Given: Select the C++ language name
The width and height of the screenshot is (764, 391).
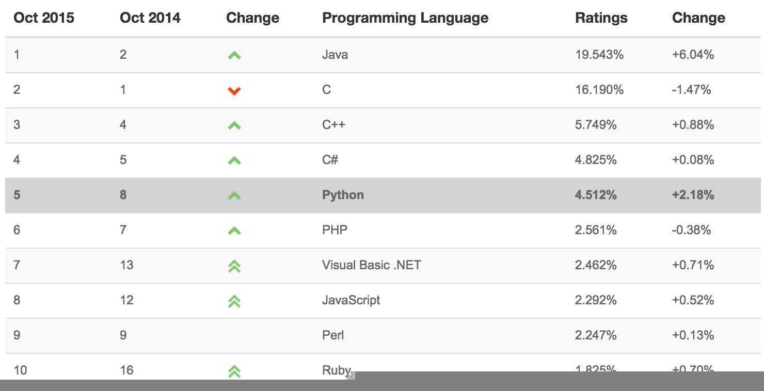Looking at the screenshot, I should click(x=333, y=125).
